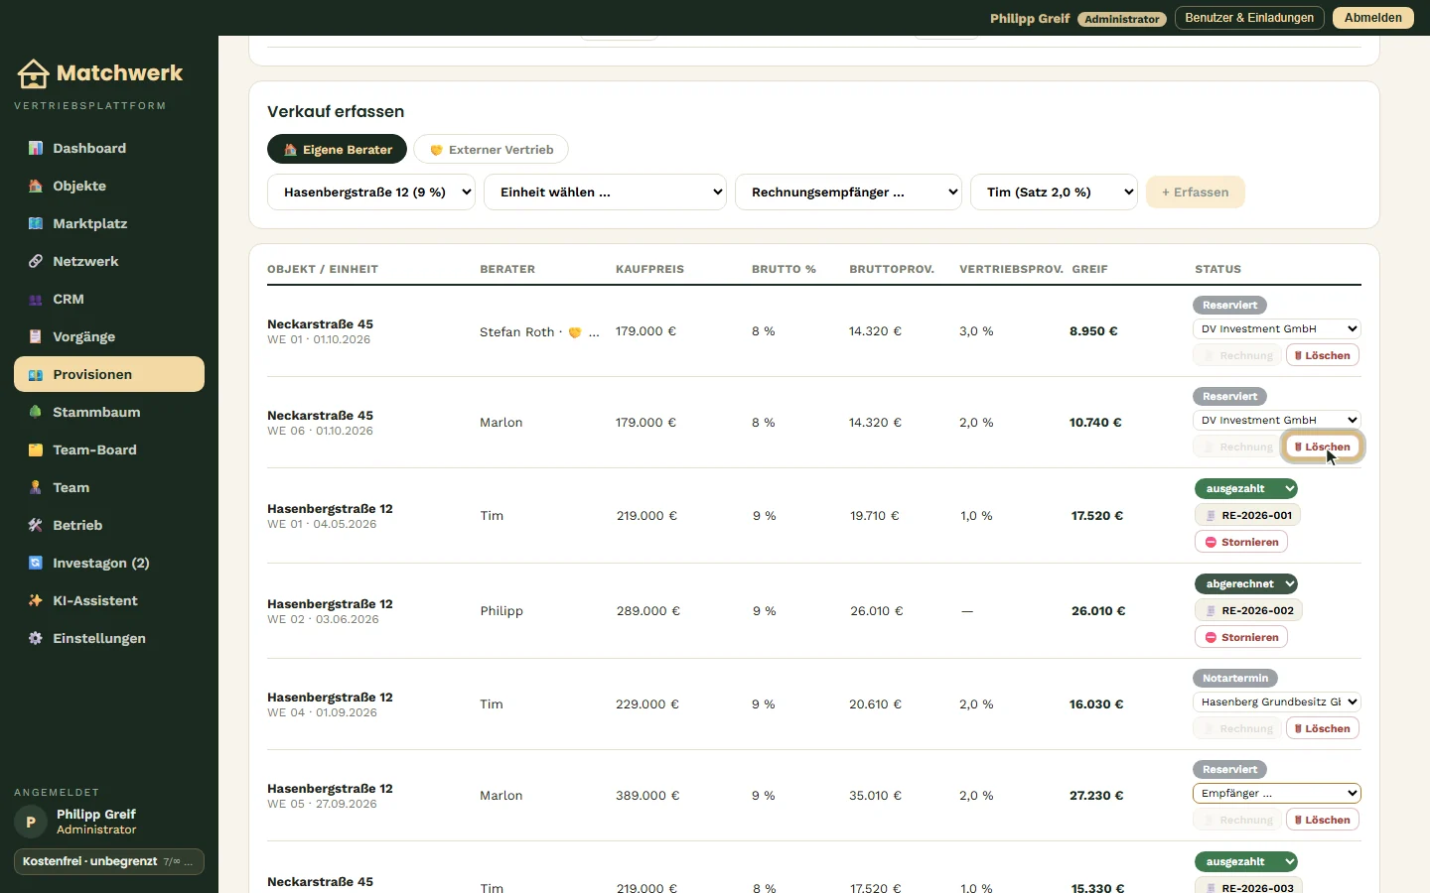Click the Objekte building icon
Image resolution: width=1430 pixels, height=893 pixels.
pyautogui.click(x=36, y=186)
